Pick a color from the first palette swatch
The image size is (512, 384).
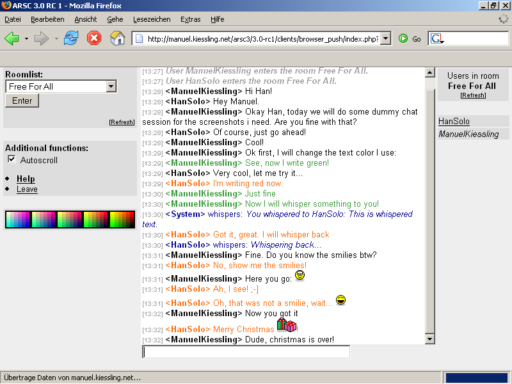[x=17, y=220]
